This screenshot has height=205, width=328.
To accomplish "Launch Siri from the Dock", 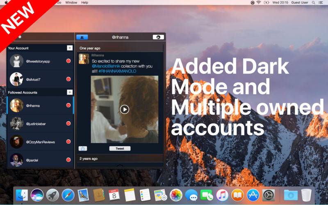I will [x=37, y=195].
